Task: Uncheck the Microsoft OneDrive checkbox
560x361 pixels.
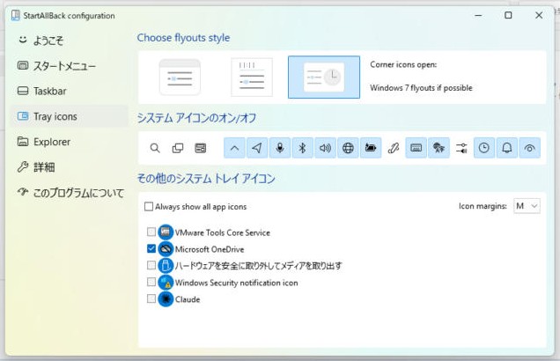Action: [x=151, y=248]
